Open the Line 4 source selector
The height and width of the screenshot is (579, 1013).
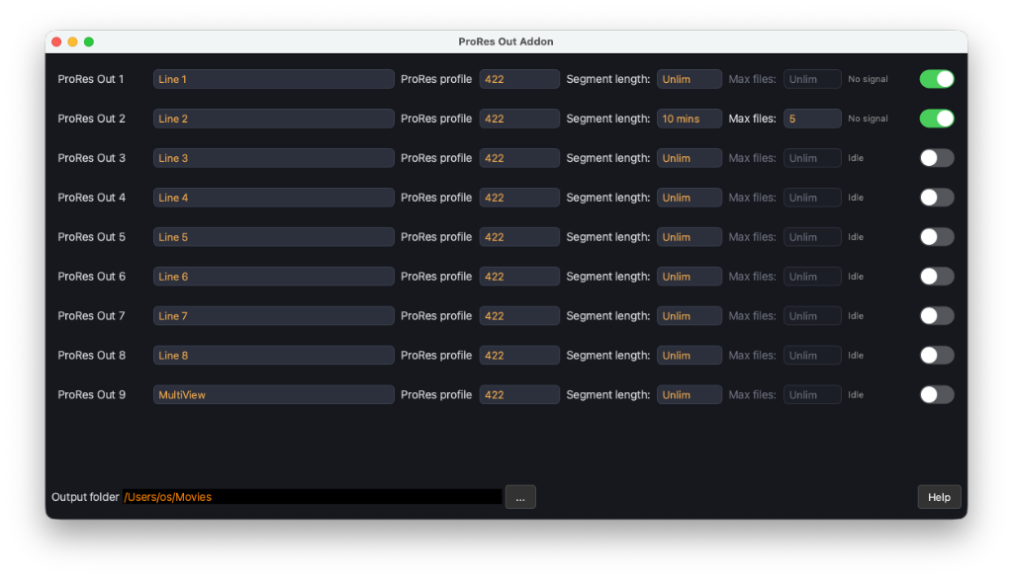coord(273,197)
